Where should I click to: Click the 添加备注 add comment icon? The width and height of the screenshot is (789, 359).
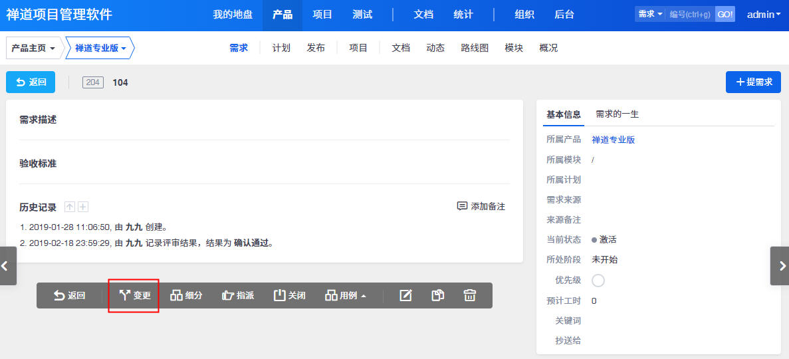pos(463,207)
